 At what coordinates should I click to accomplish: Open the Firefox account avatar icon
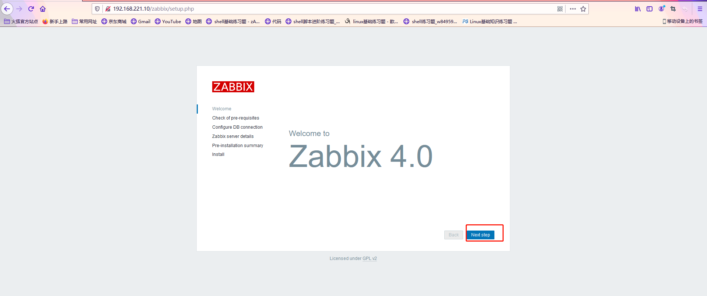click(x=662, y=8)
